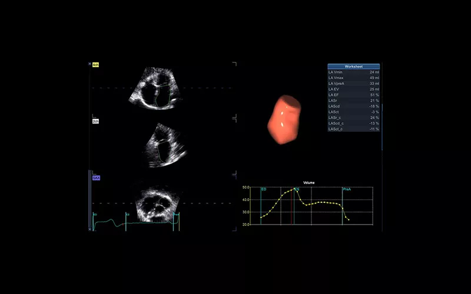The image size is (471, 294).
Task: Click the green LA contour in the 4ch view
Action: 164,96
